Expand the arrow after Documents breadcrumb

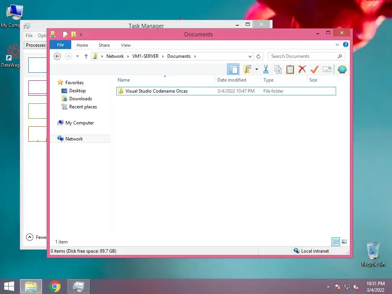point(195,56)
